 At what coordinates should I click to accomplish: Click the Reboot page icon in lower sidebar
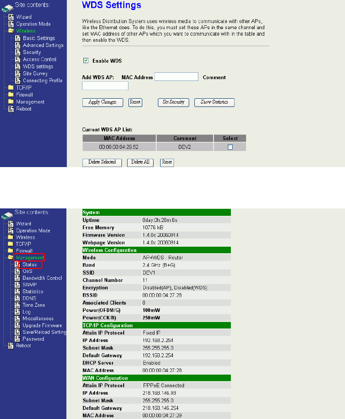(x=11, y=345)
